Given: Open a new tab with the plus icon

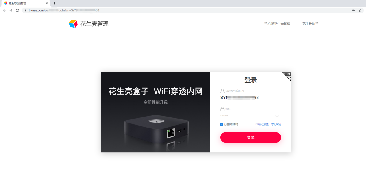Looking at the screenshot, I should (x=54, y=3).
